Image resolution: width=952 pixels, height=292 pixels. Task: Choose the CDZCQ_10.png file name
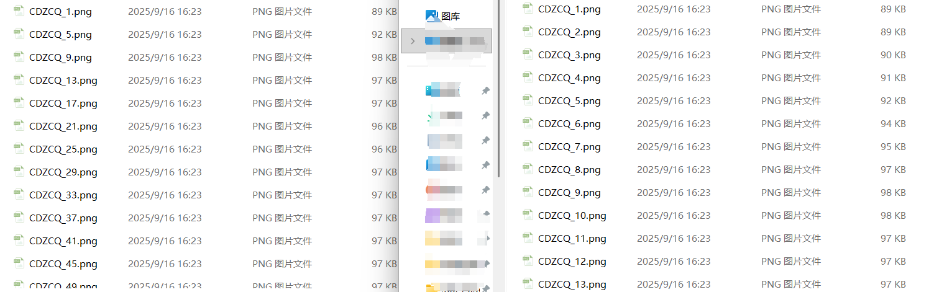572,215
